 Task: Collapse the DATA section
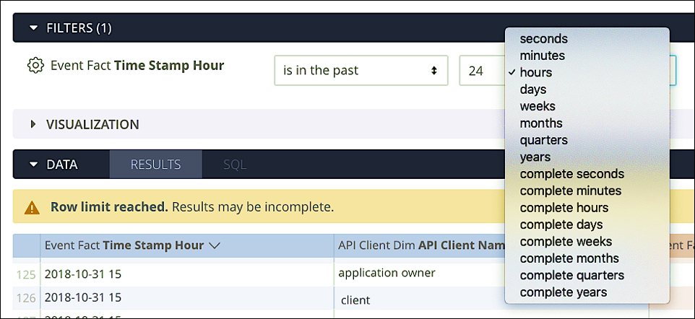coord(33,165)
